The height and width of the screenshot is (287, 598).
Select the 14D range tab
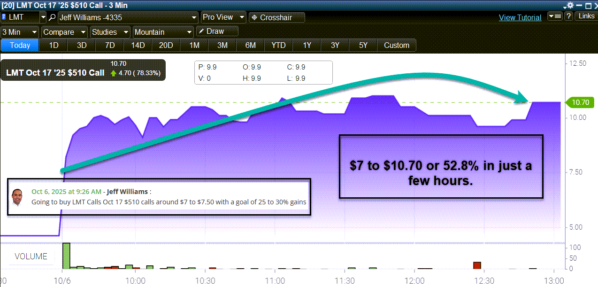138,46
